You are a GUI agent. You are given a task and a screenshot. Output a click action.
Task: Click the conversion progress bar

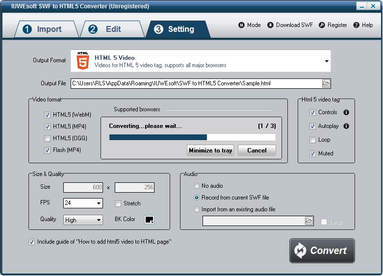pos(192,137)
